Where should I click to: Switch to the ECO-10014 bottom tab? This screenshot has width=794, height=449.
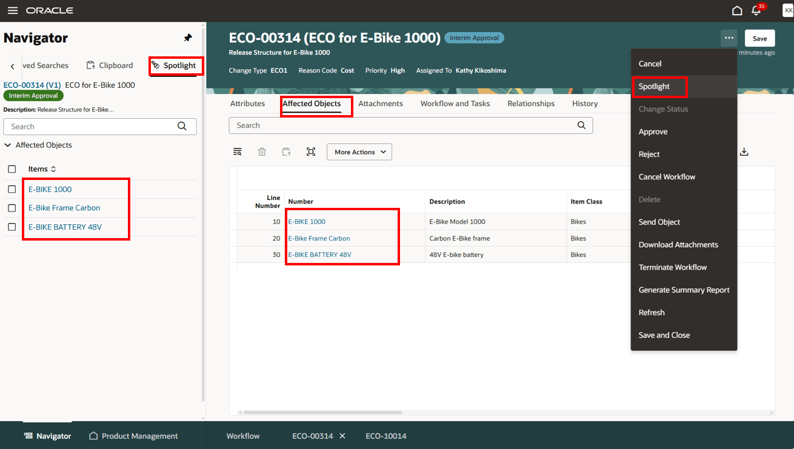click(x=386, y=436)
